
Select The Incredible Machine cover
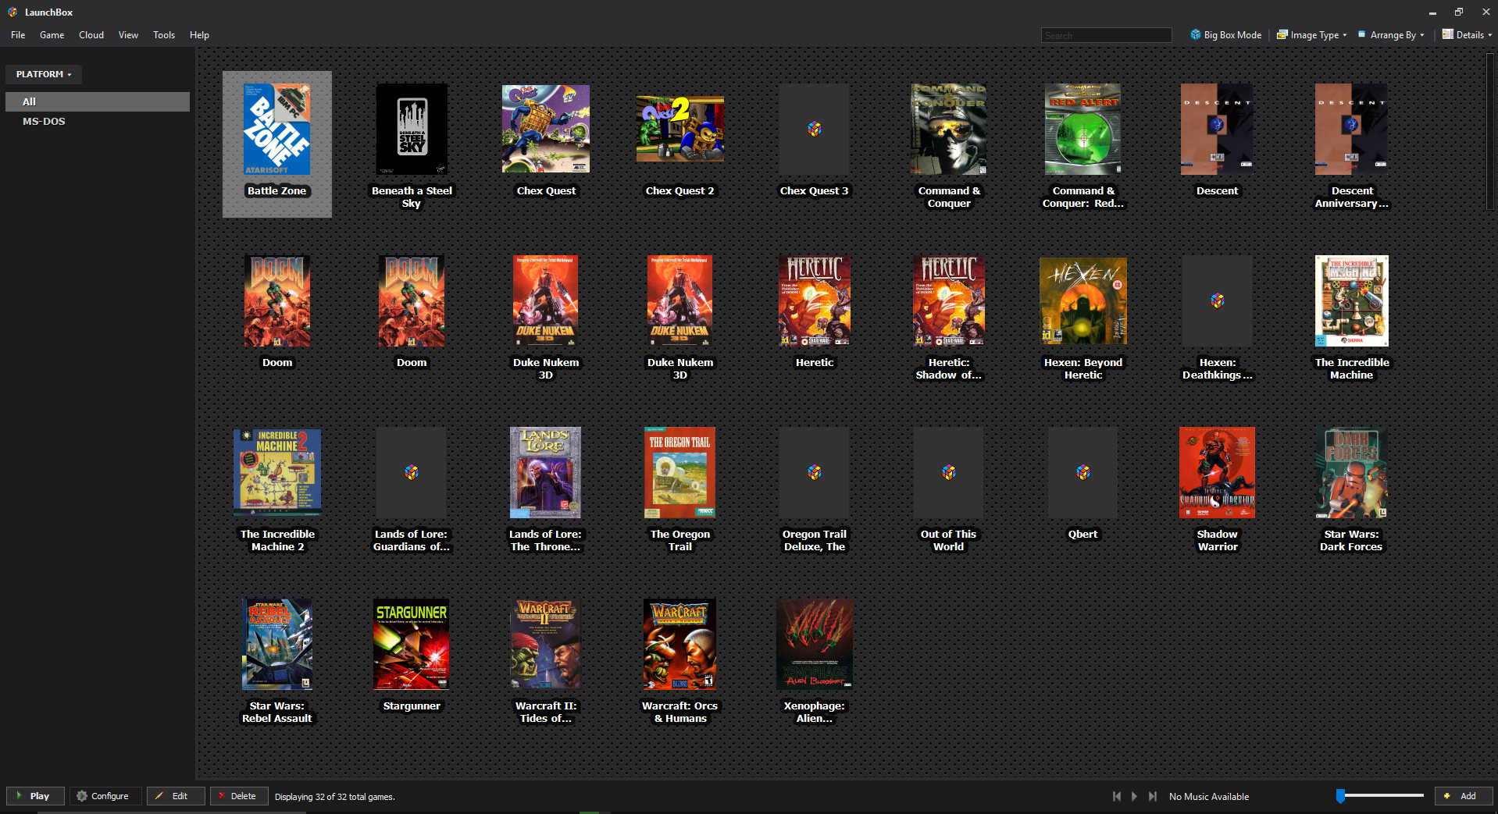coord(1352,301)
